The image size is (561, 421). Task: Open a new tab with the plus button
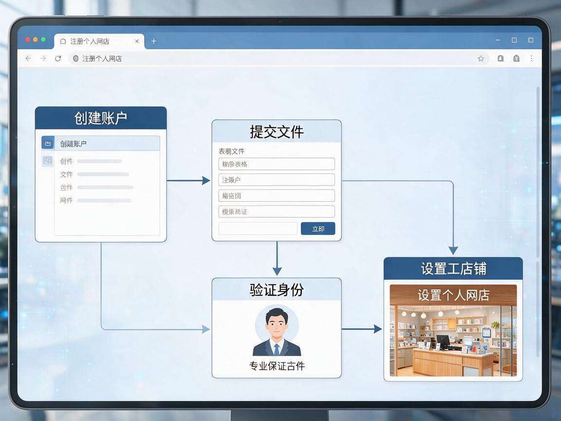(x=153, y=41)
